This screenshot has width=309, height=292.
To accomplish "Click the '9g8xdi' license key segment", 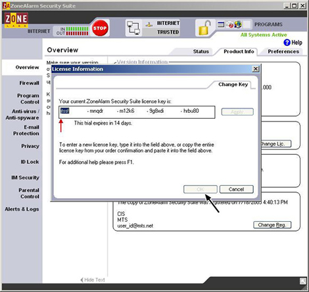I will [x=156, y=111].
